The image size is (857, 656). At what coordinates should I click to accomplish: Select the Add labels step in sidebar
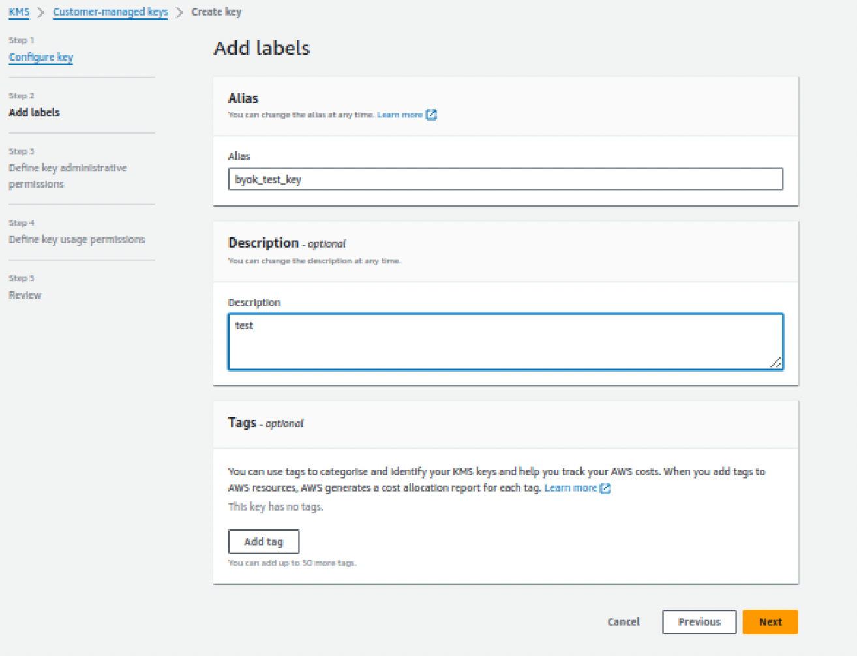pyautogui.click(x=34, y=112)
